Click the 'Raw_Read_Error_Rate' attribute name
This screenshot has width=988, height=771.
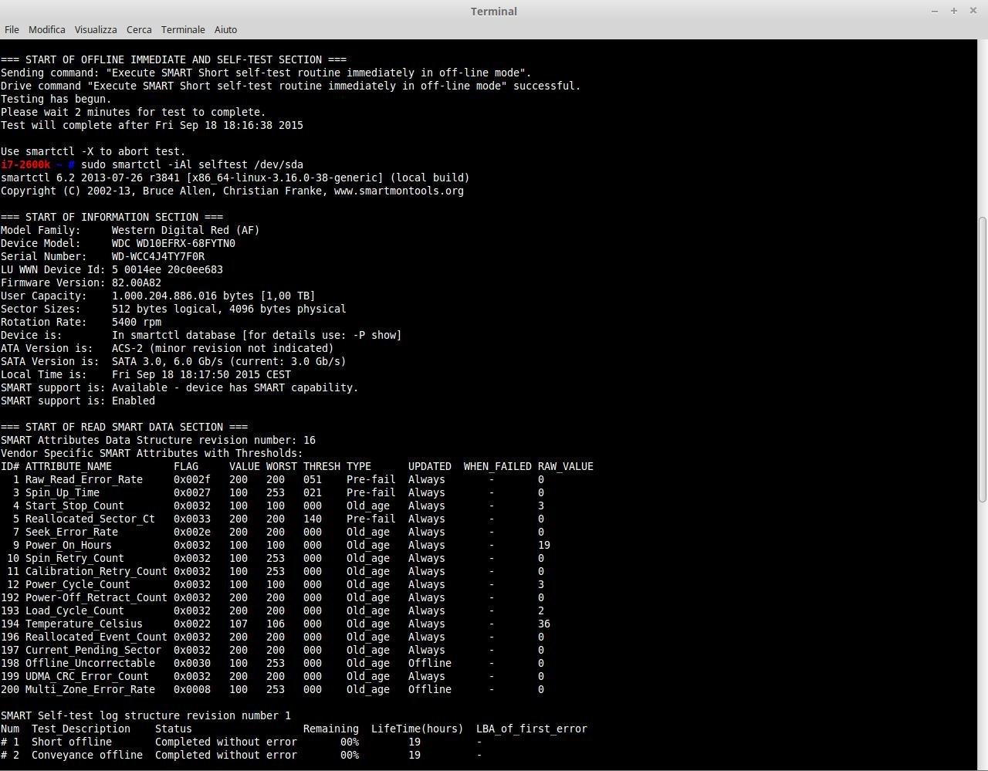84,479
